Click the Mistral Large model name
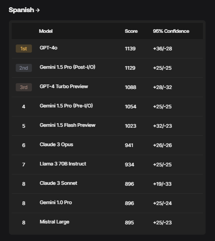This screenshot has width=215, height=241. pyautogui.click(x=54, y=222)
